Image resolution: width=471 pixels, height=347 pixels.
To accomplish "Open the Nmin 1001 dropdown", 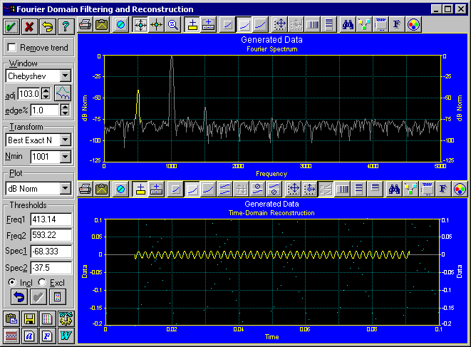I will tap(65, 157).
